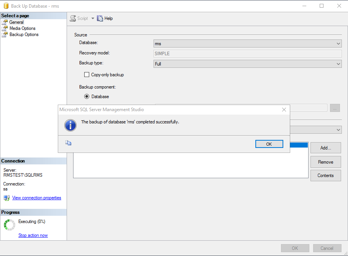Click the Contents button
The height and width of the screenshot is (256, 348).
(x=325, y=176)
